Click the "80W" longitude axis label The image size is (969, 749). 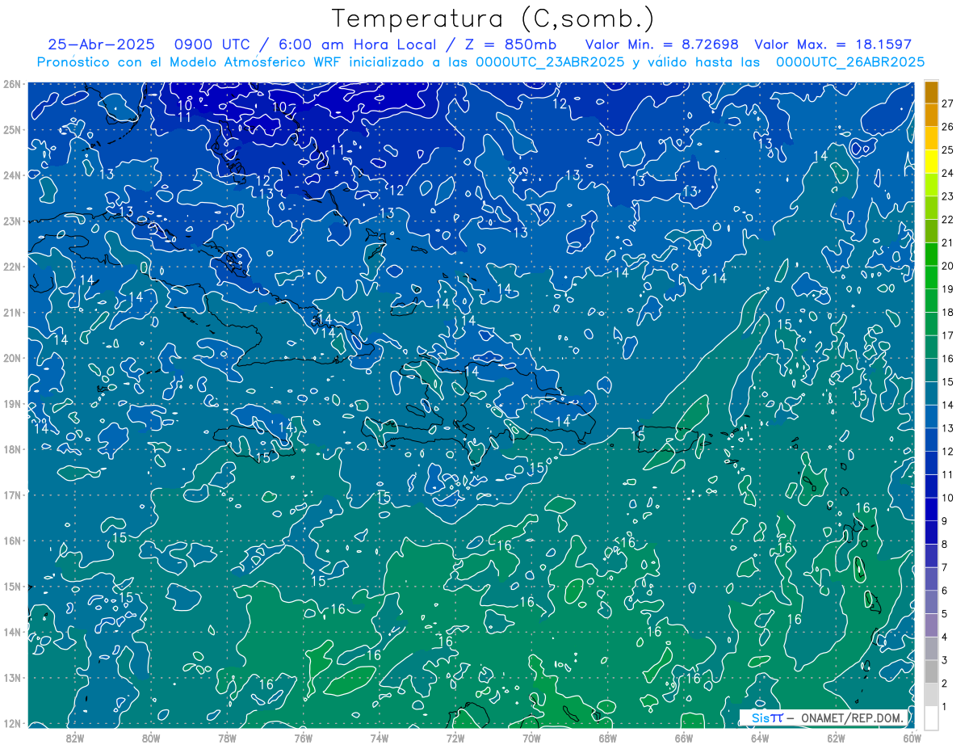click(x=151, y=737)
